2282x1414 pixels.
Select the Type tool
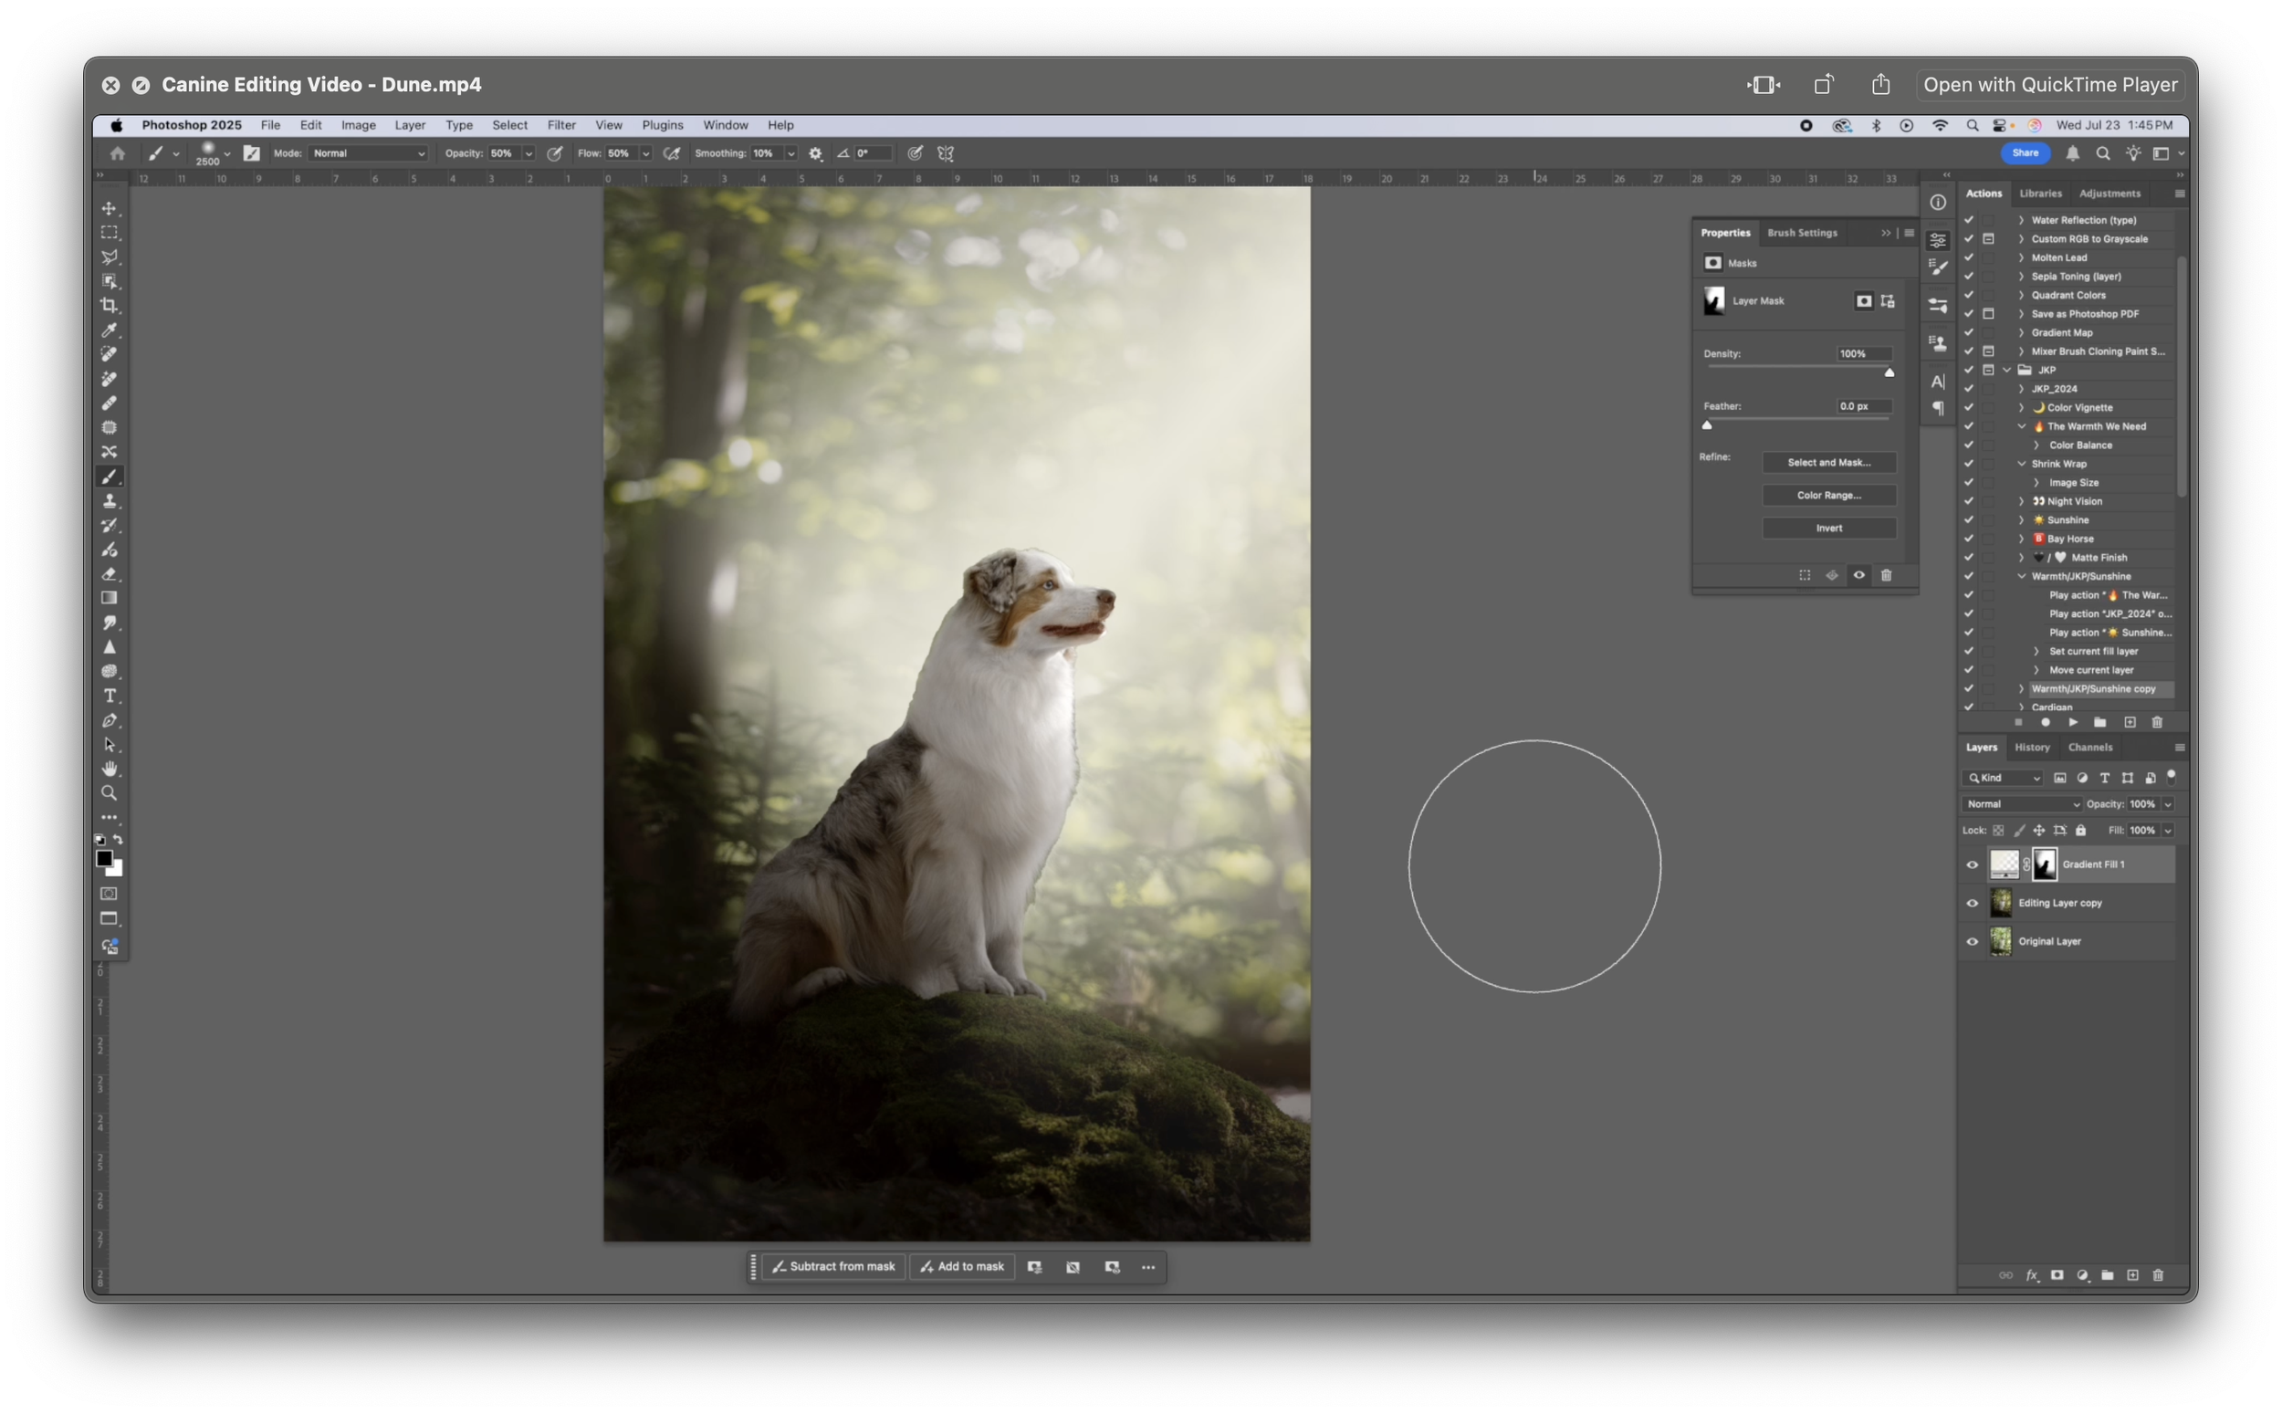(110, 696)
